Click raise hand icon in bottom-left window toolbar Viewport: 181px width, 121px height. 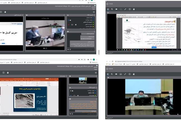click(8, 72)
